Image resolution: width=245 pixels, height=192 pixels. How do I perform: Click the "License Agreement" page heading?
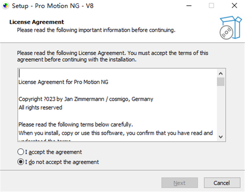click(36, 22)
